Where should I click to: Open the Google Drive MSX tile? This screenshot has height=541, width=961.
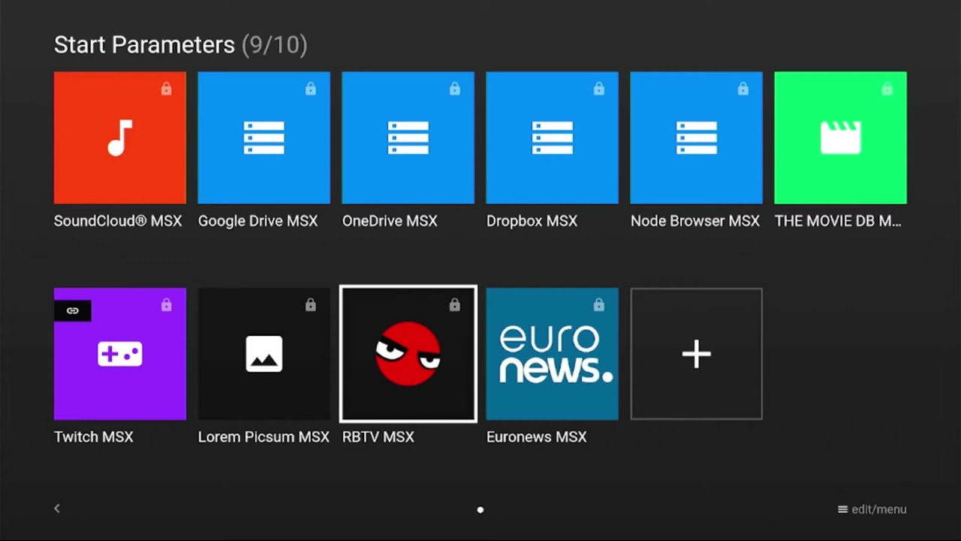(264, 138)
